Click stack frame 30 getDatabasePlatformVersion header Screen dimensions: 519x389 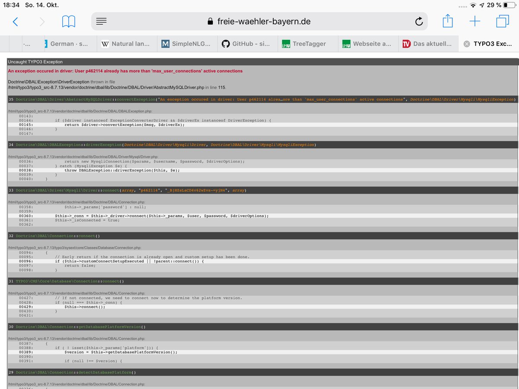tap(263, 327)
